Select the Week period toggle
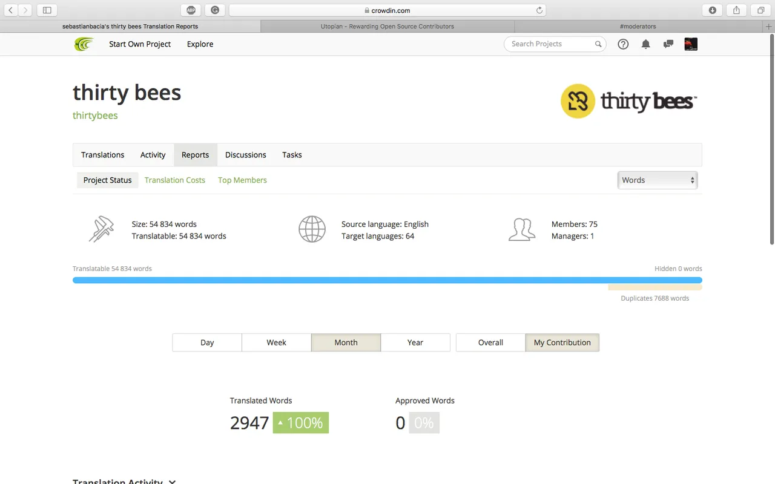775x484 pixels. 277,342
